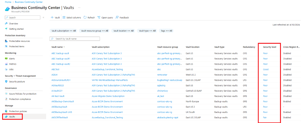Viewport: 301px width, 123px height.
Task: Sort by Vault subscription column header
Action: [101, 47]
